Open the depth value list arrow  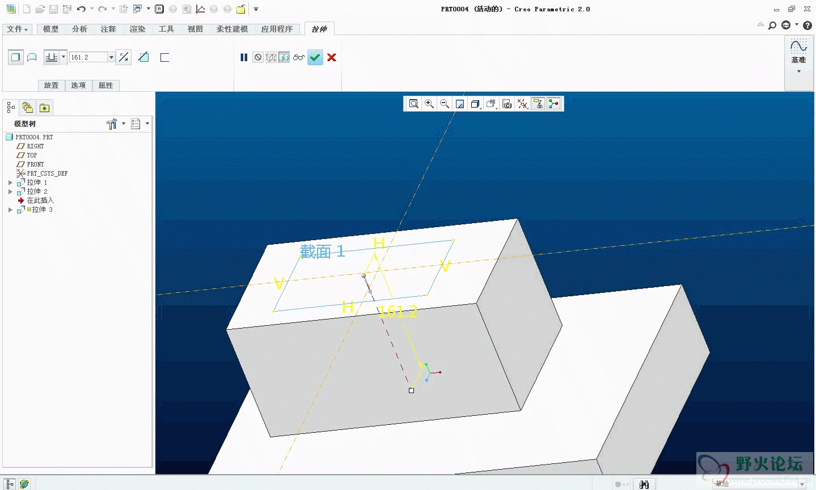(111, 57)
